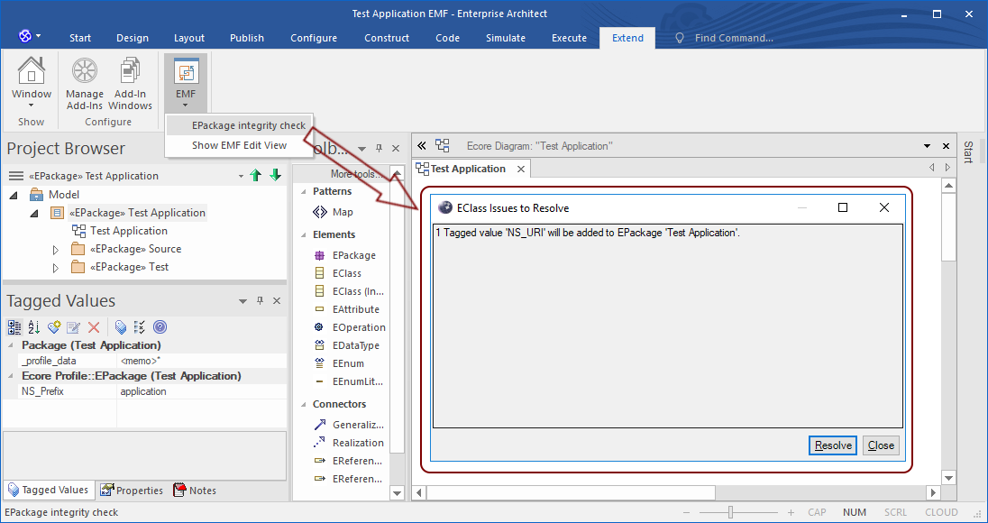Collapse the Model tree node
The width and height of the screenshot is (988, 523).
pyautogui.click(x=14, y=196)
